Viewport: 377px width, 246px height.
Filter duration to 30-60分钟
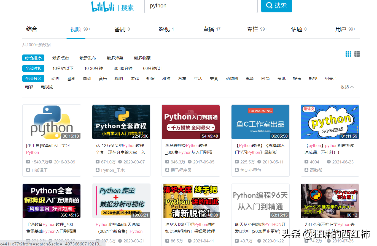(x=123, y=69)
